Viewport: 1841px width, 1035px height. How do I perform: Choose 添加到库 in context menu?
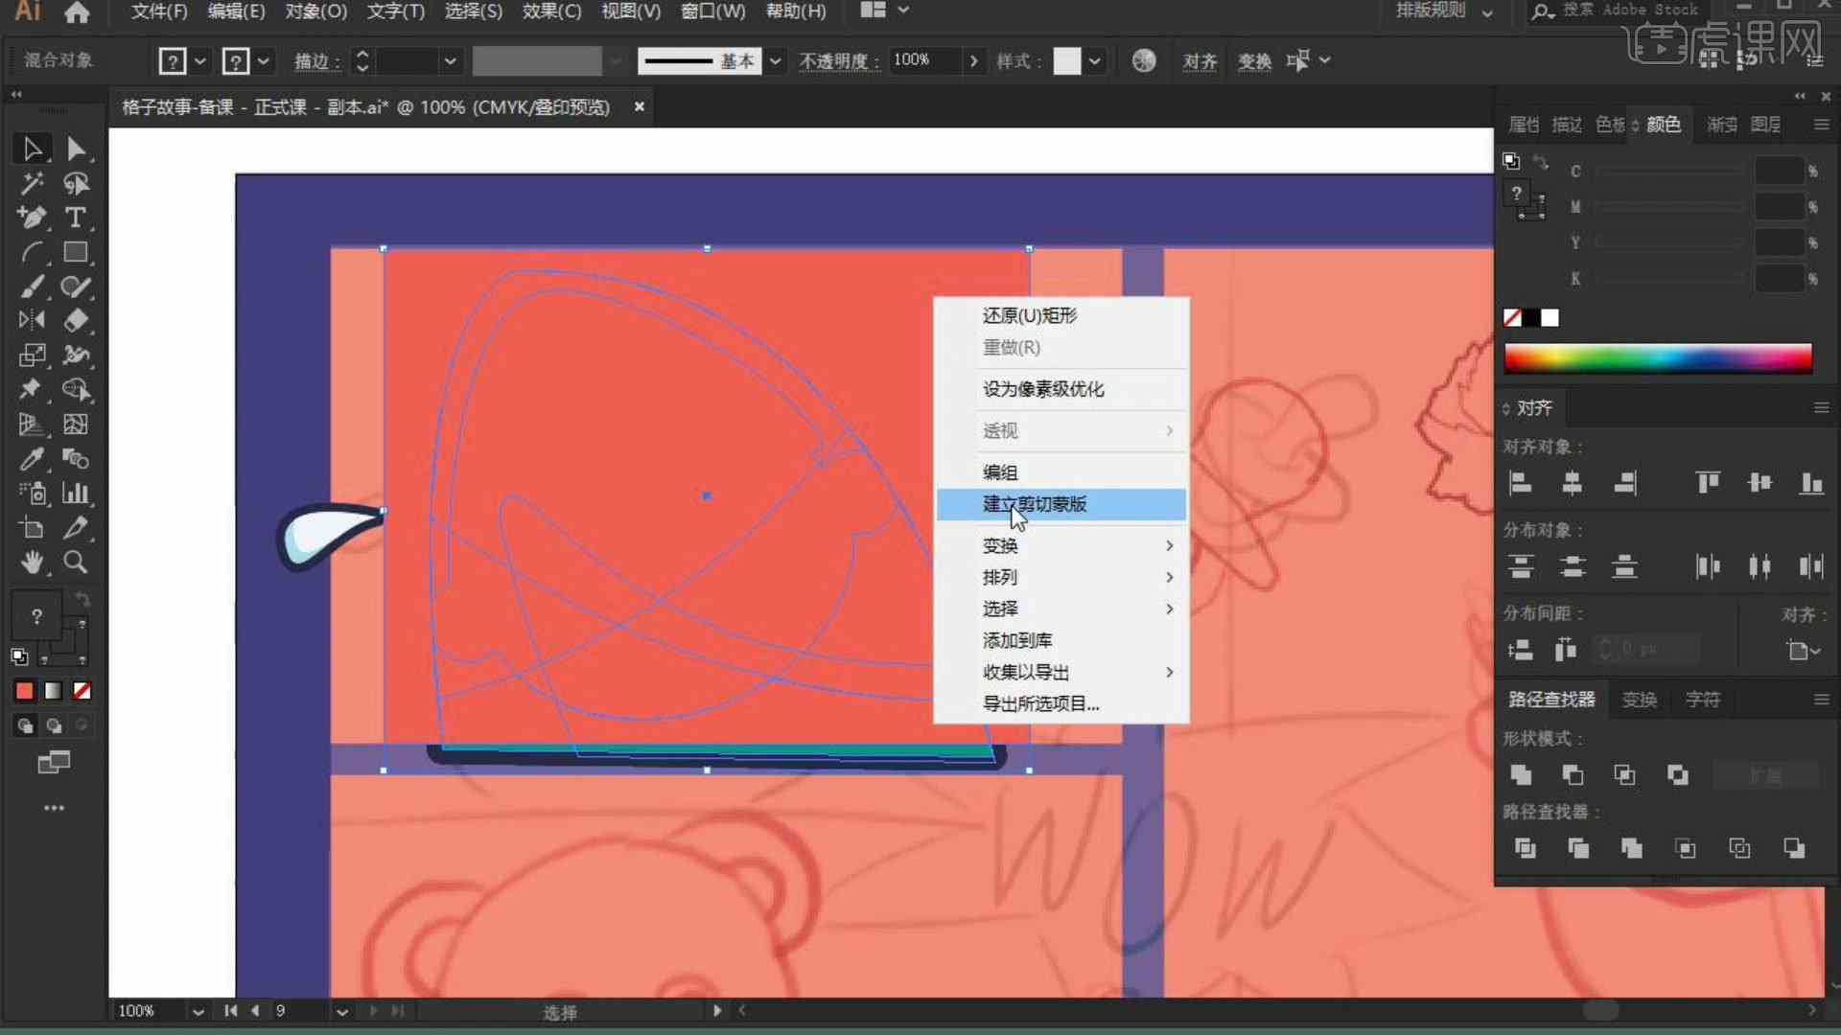pos(1060,640)
